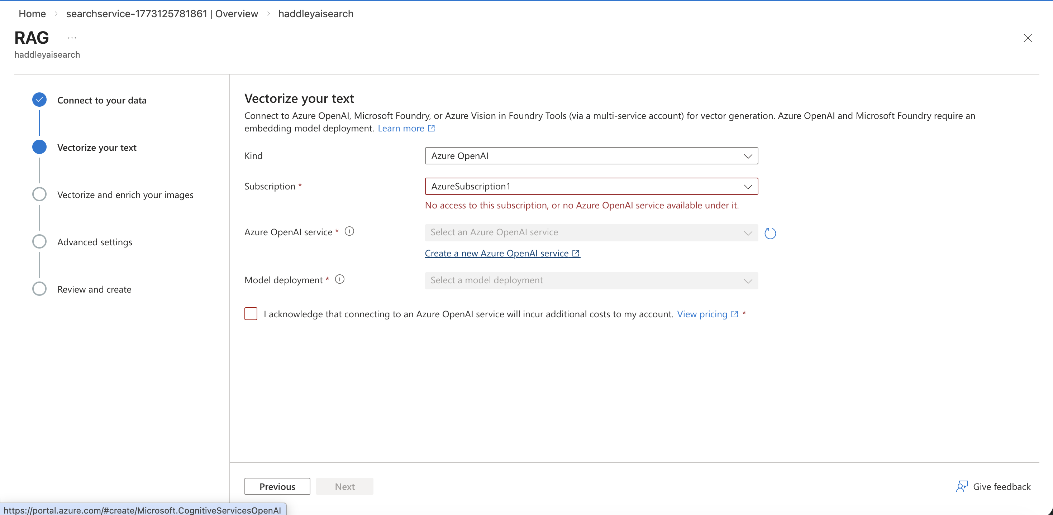Navigate to Home in the breadcrumb
The image size is (1053, 515).
coord(32,14)
